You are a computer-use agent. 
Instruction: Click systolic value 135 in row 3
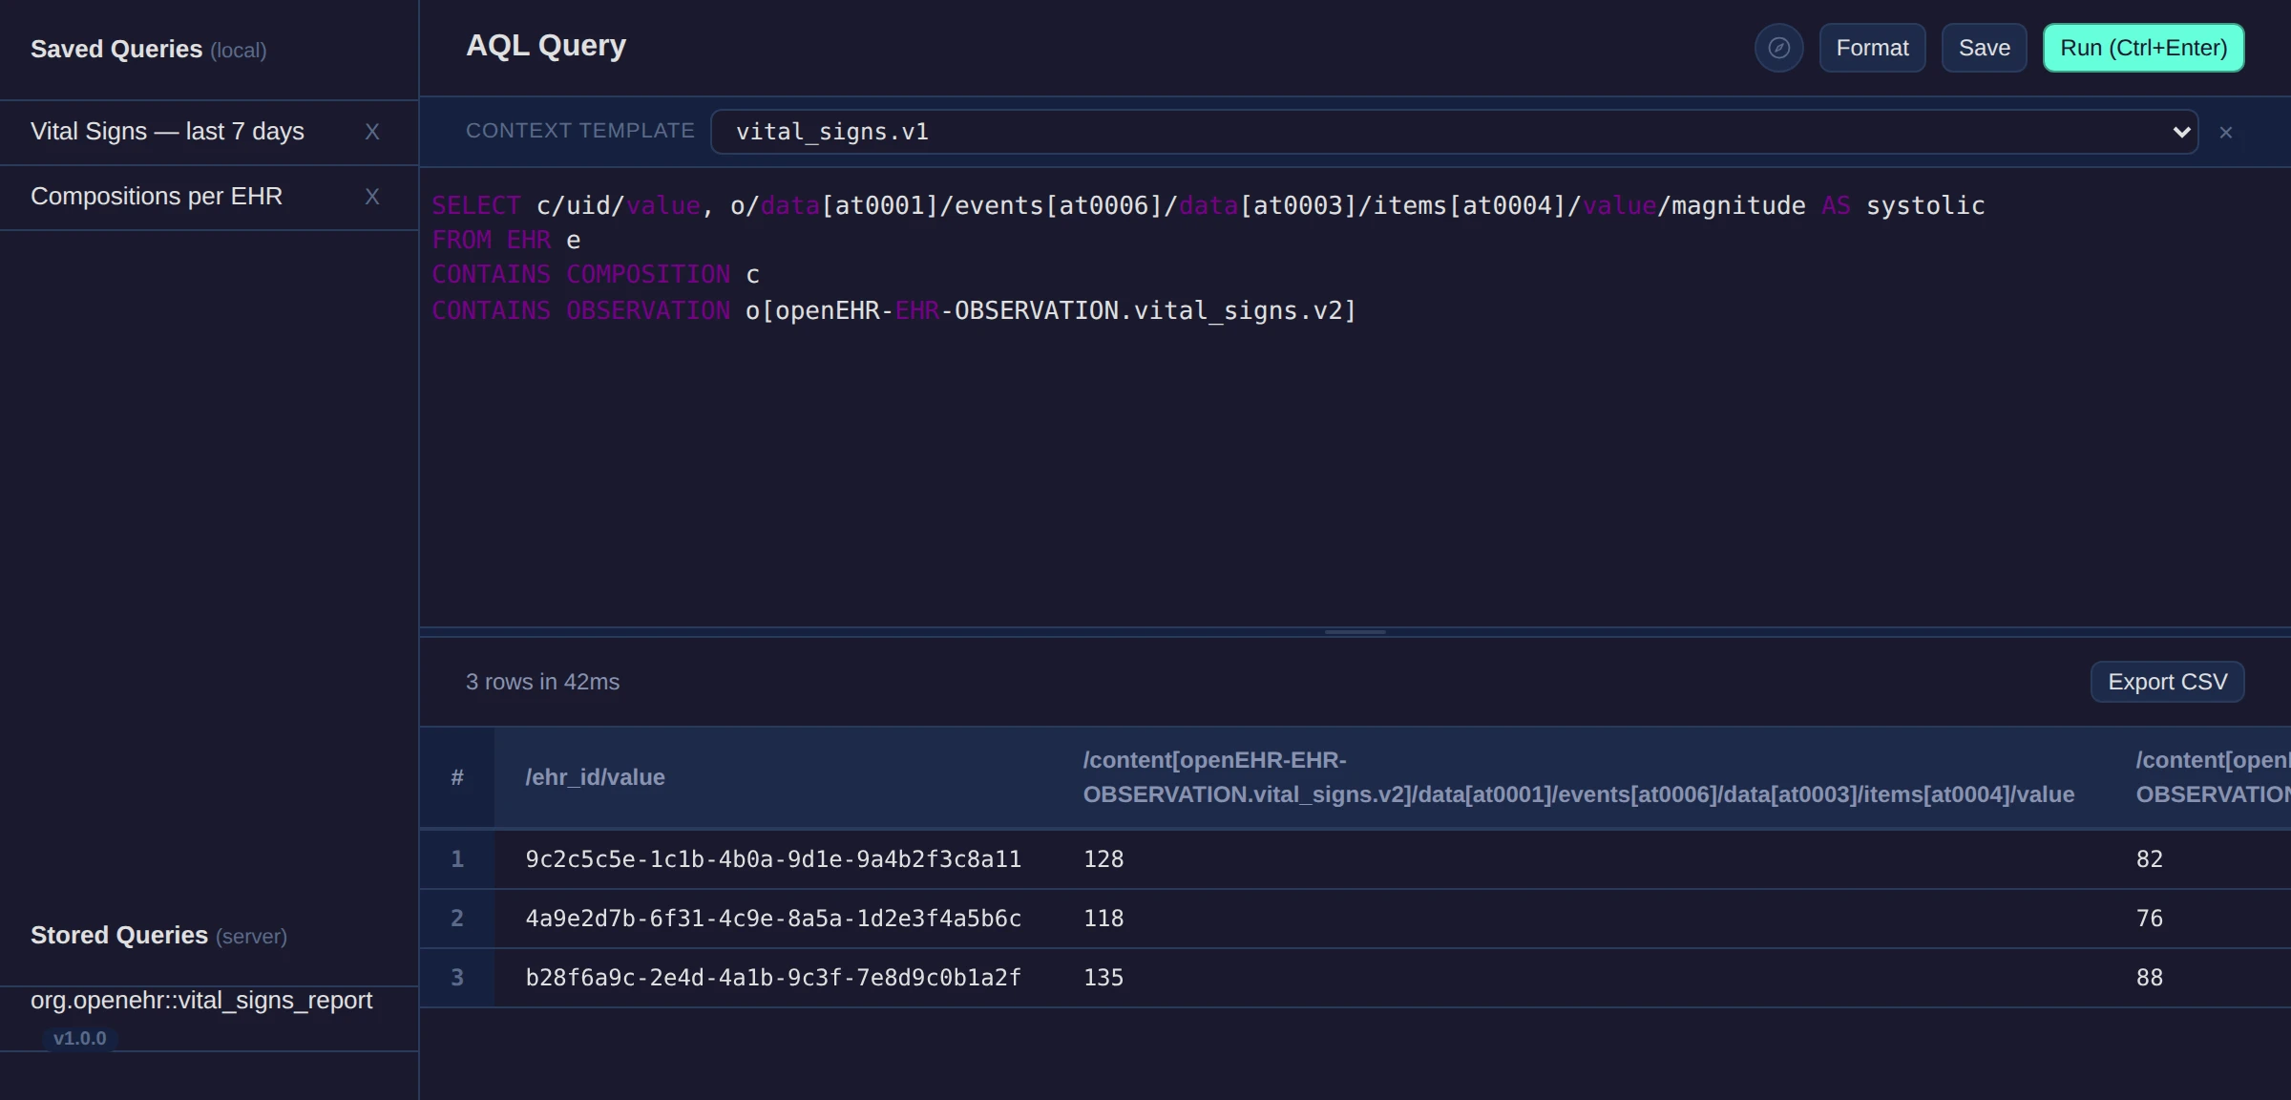click(x=1103, y=978)
